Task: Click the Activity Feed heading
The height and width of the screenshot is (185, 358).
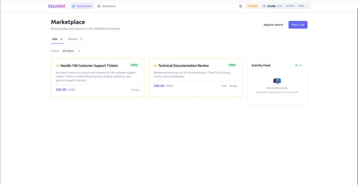Action: pos(261,65)
